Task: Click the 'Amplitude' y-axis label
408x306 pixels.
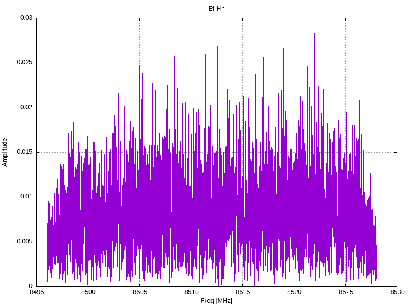Action: click(5, 152)
